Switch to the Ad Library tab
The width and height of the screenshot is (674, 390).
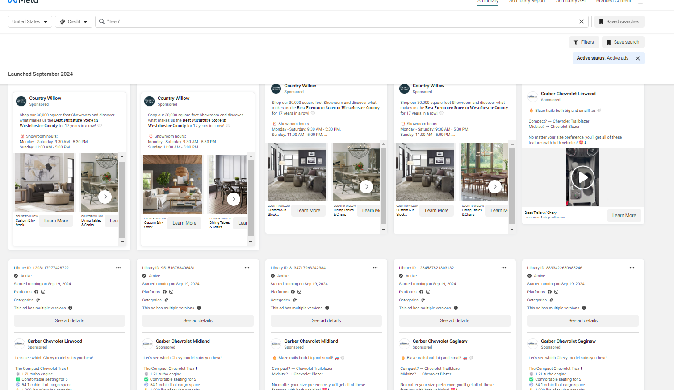click(x=488, y=1)
